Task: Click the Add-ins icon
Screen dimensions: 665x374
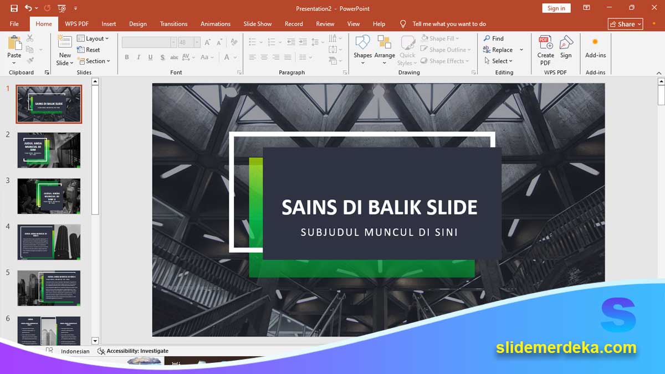Action: click(x=595, y=42)
